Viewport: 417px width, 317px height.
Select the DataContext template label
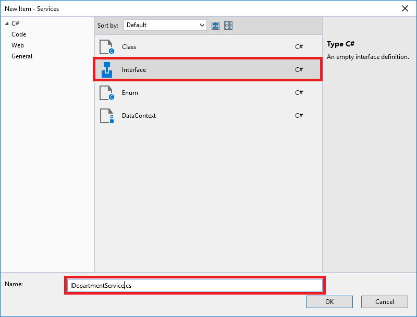tap(139, 116)
